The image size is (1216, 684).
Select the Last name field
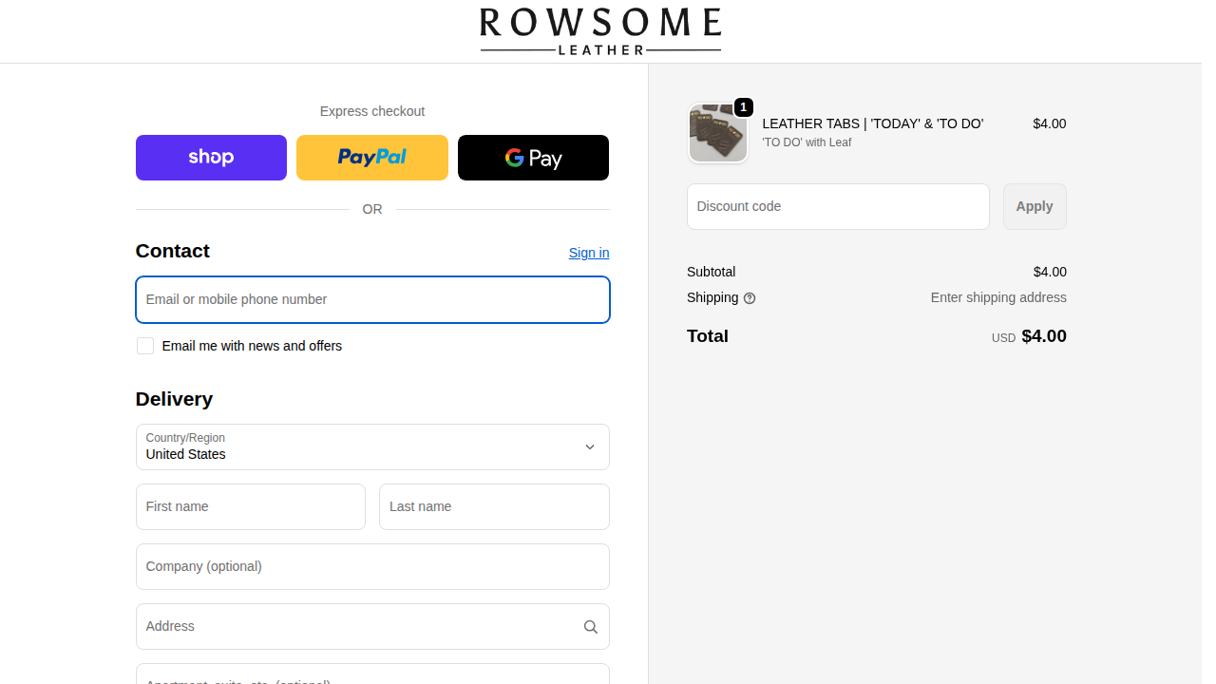[x=494, y=506]
